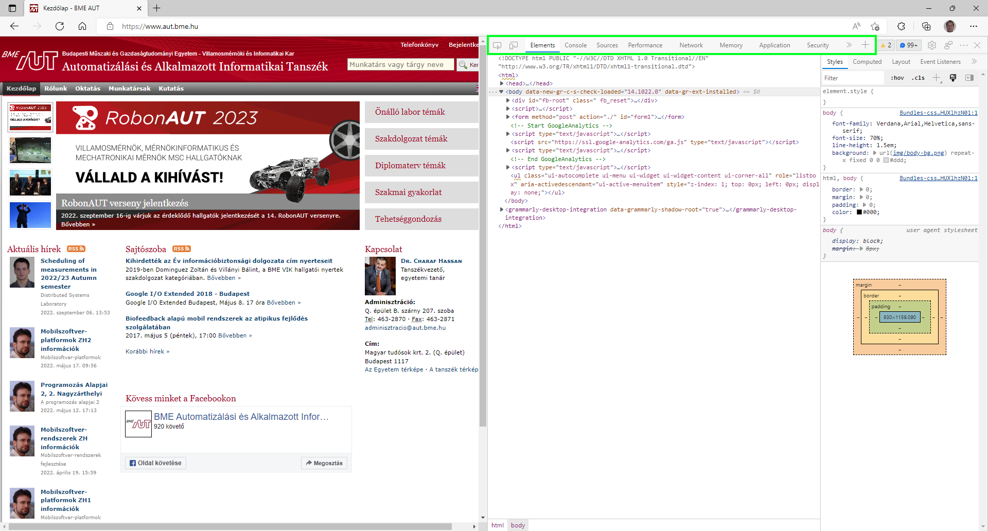Screen dimensions: 988x531
Task: Go back in browser history
Action: click(x=14, y=26)
